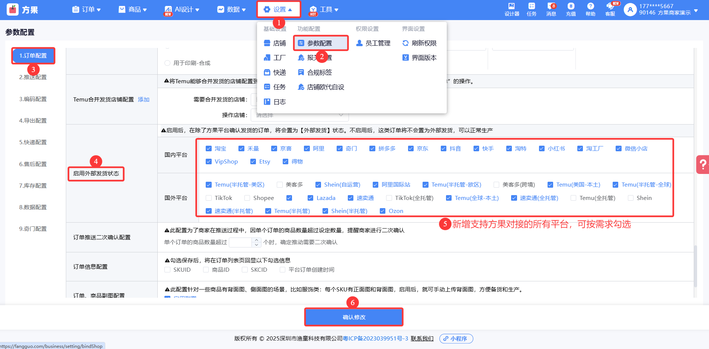Check 消息 message notifications icon
709x349 pixels.
tap(551, 9)
